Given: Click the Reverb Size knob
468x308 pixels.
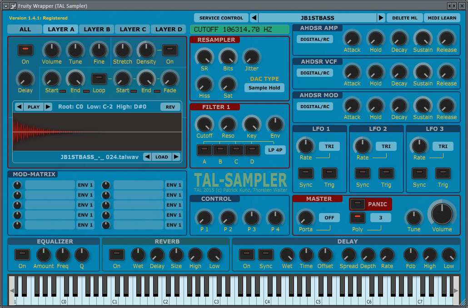Looking at the screenshot, I should click(176, 255).
